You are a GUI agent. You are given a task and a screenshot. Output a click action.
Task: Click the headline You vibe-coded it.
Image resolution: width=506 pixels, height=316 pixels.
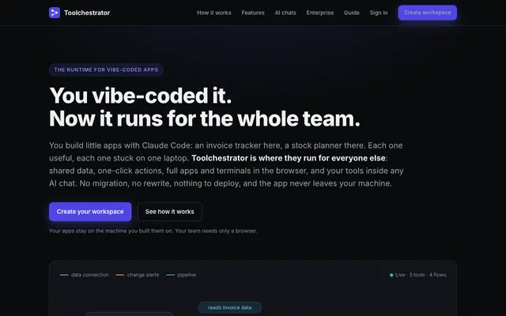pyautogui.click(x=141, y=96)
